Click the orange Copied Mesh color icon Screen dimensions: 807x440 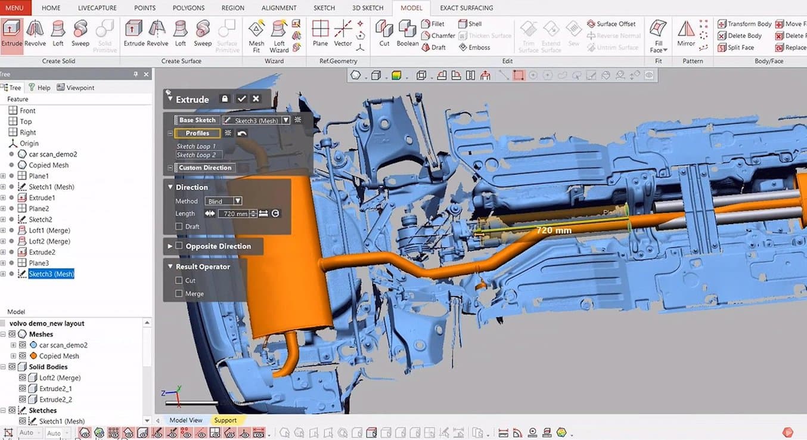click(33, 356)
